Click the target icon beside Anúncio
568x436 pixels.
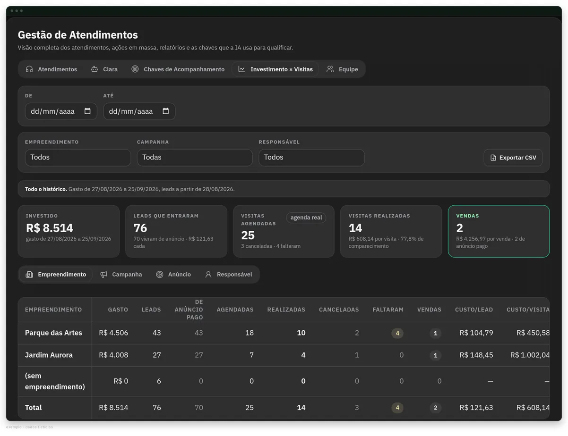(x=160, y=275)
